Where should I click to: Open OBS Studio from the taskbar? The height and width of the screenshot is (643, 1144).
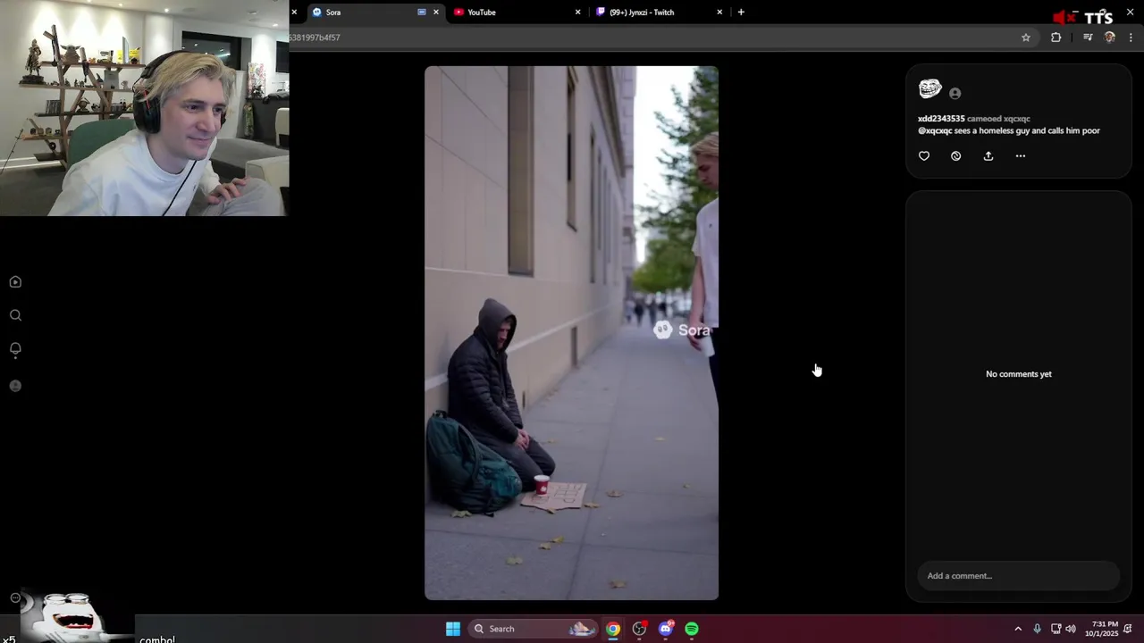coord(639,629)
